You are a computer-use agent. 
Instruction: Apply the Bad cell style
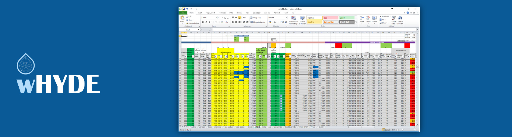[x=331, y=18]
